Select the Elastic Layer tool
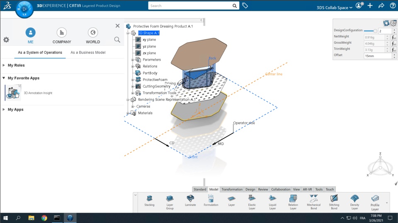Viewport: 398px width, 223px height. click(x=252, y=202)
